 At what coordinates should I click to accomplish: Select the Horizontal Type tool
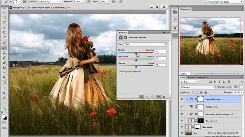click(4, 88)
